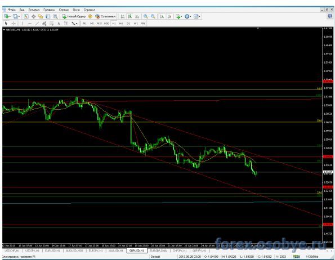
Task: Switch to the USDCHF,H1 chart tab
Action: [x=12, y=250]
